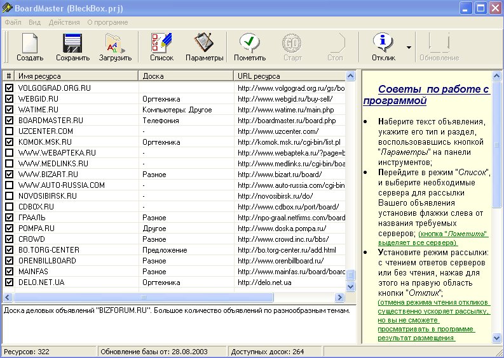
Task: Switch to Список list mode icon
Action: tap(161, 43)
